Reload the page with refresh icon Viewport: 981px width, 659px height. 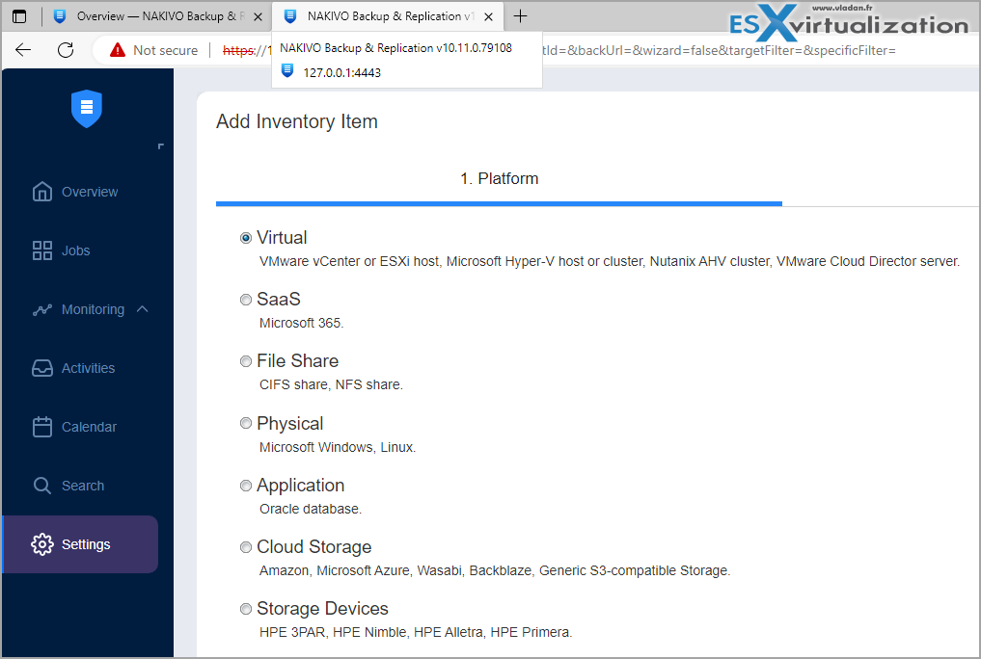[65, 50]
